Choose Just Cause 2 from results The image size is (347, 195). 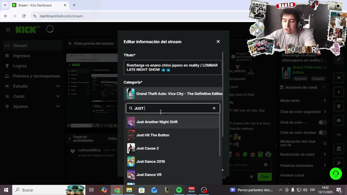click(x=172, y=148)
